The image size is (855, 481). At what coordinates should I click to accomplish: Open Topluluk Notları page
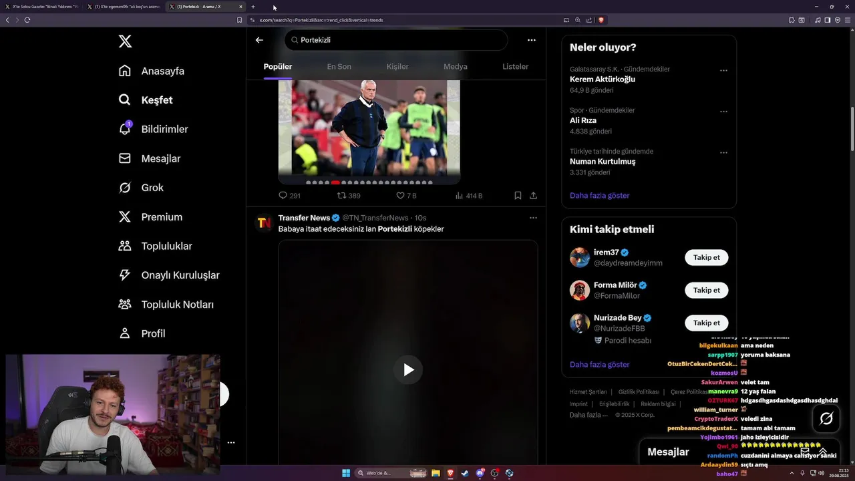(x=166, y=305)
